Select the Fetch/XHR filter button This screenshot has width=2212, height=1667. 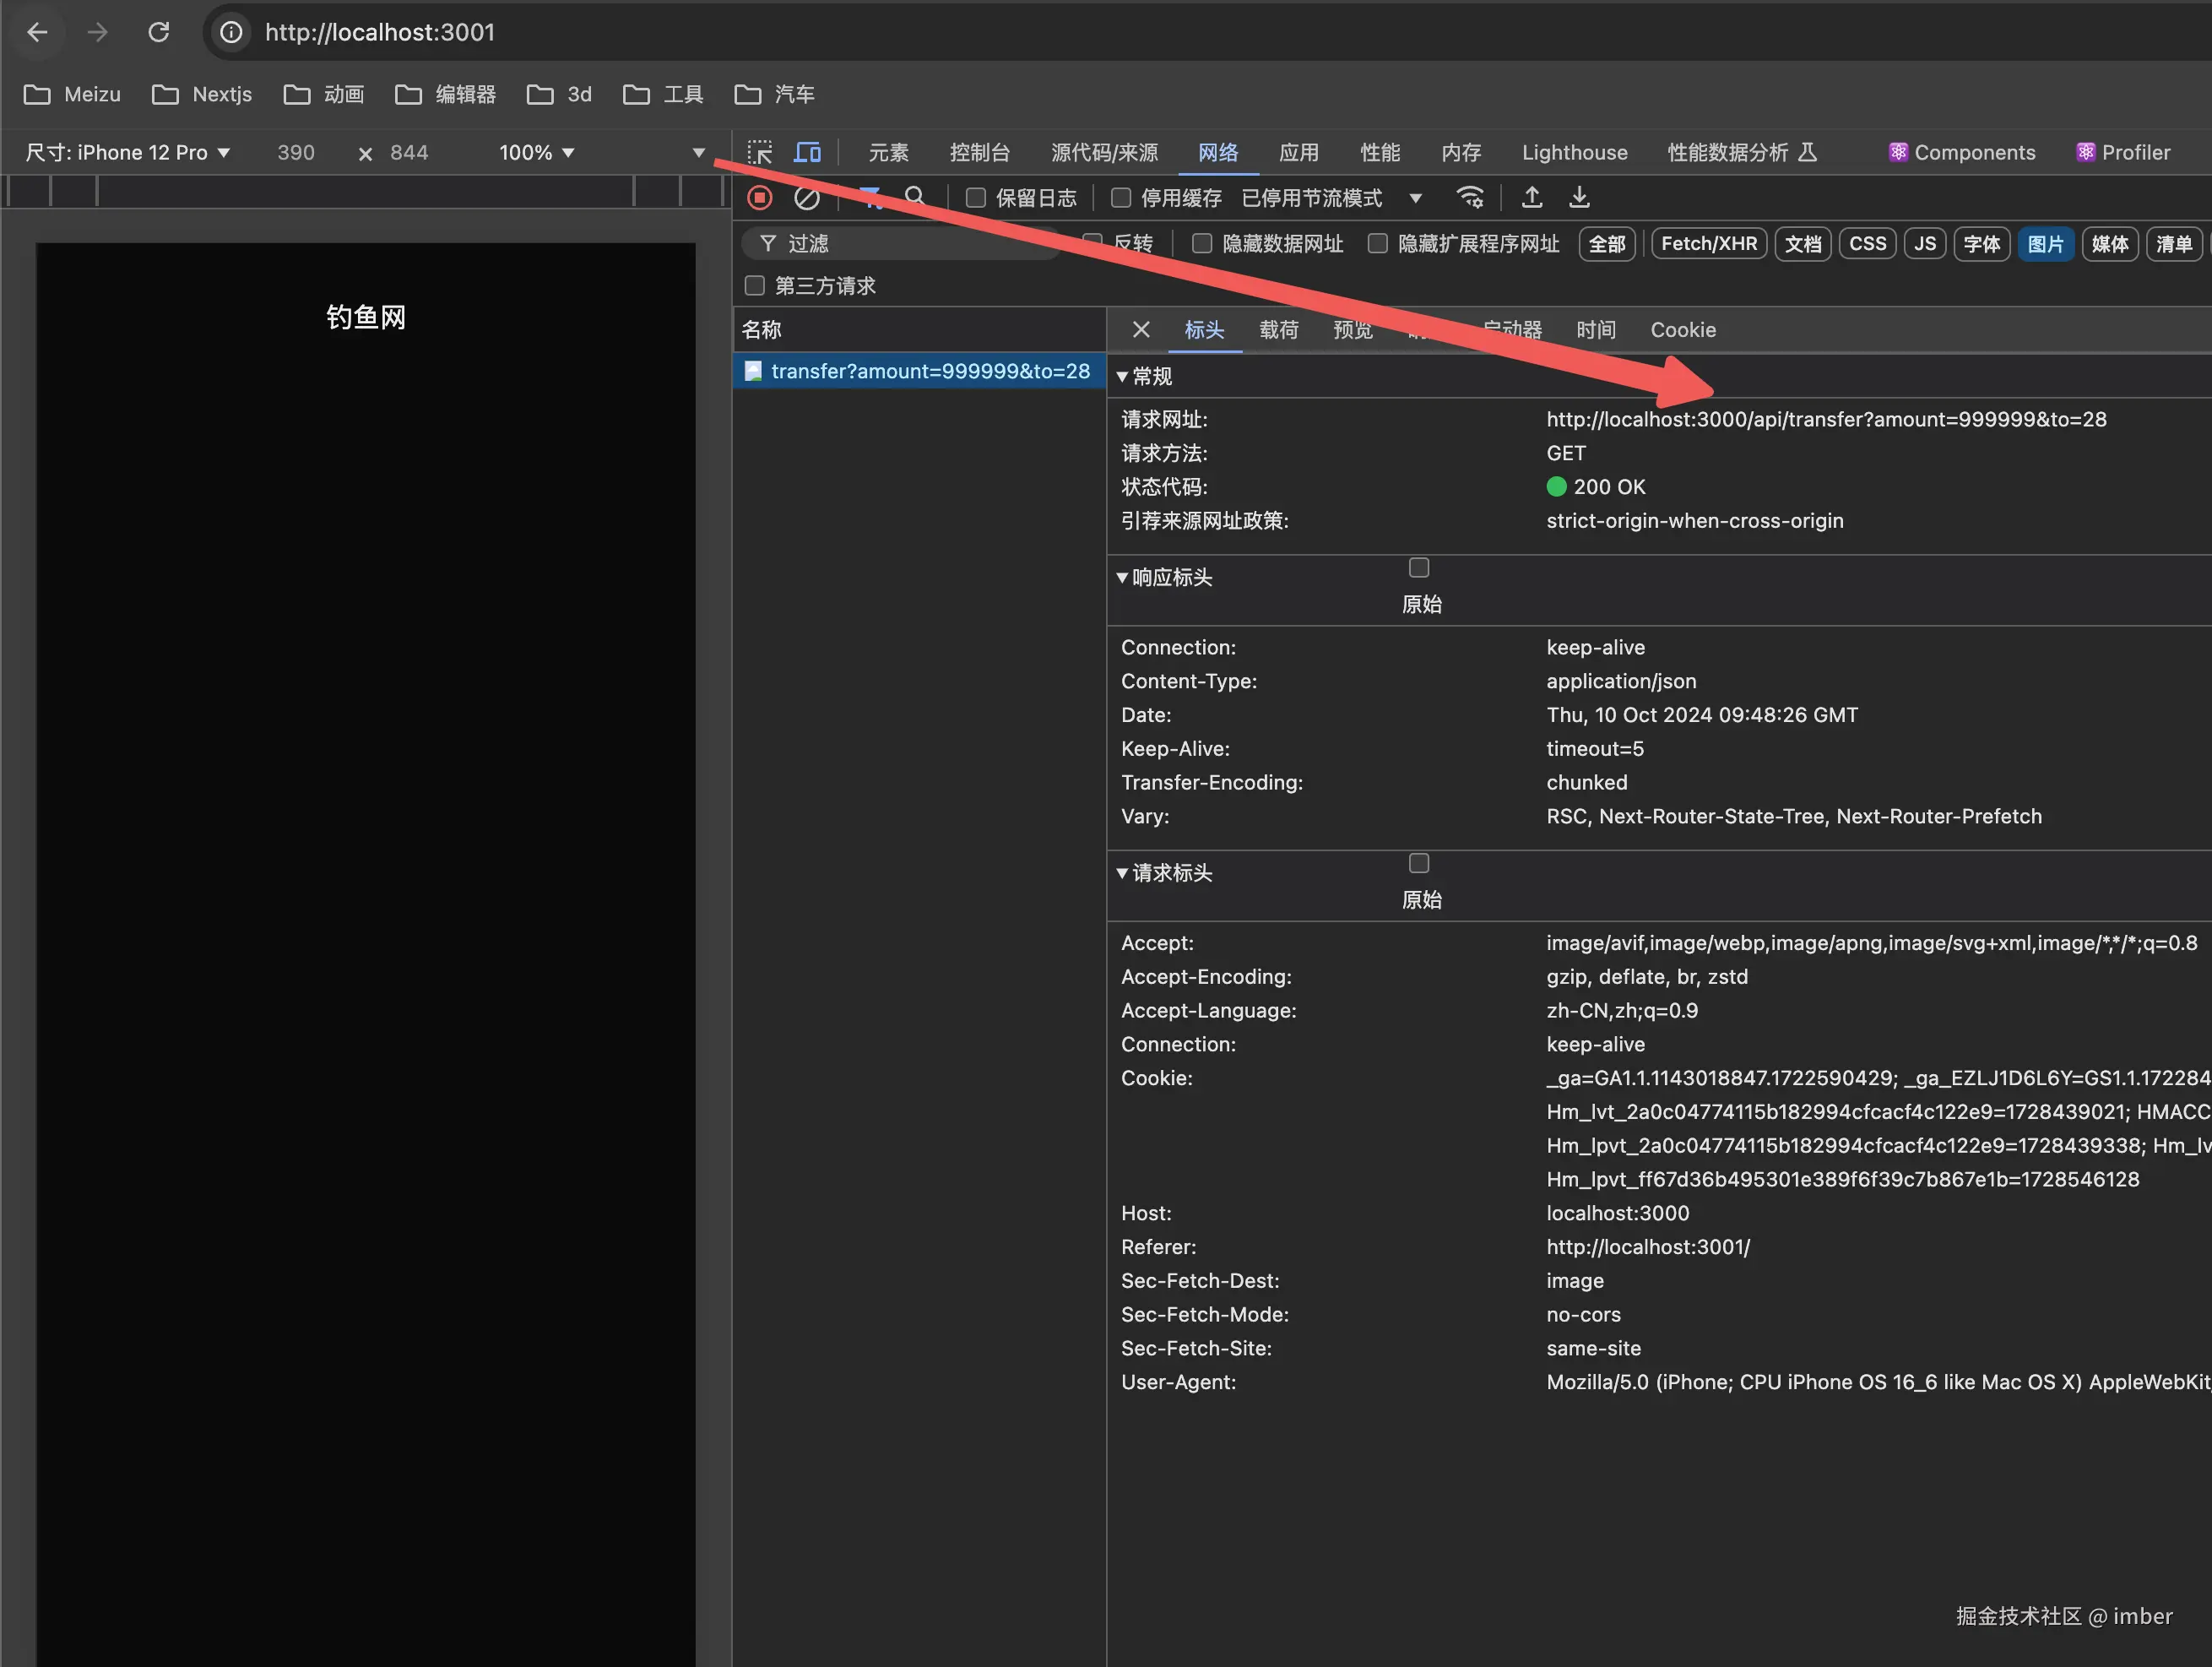pyautogui.click(x=1708, y=244)
